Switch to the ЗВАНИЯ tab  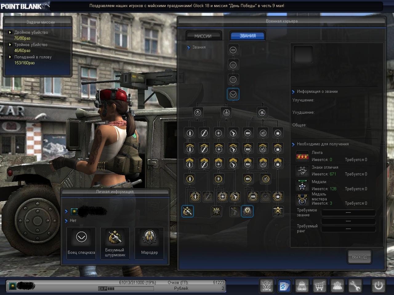pyautogui.click(x=247, y=36)
